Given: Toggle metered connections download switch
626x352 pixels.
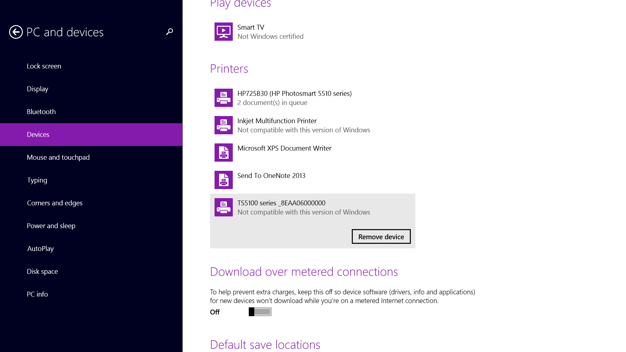Looking at the screenshot, I should (260, 312).
